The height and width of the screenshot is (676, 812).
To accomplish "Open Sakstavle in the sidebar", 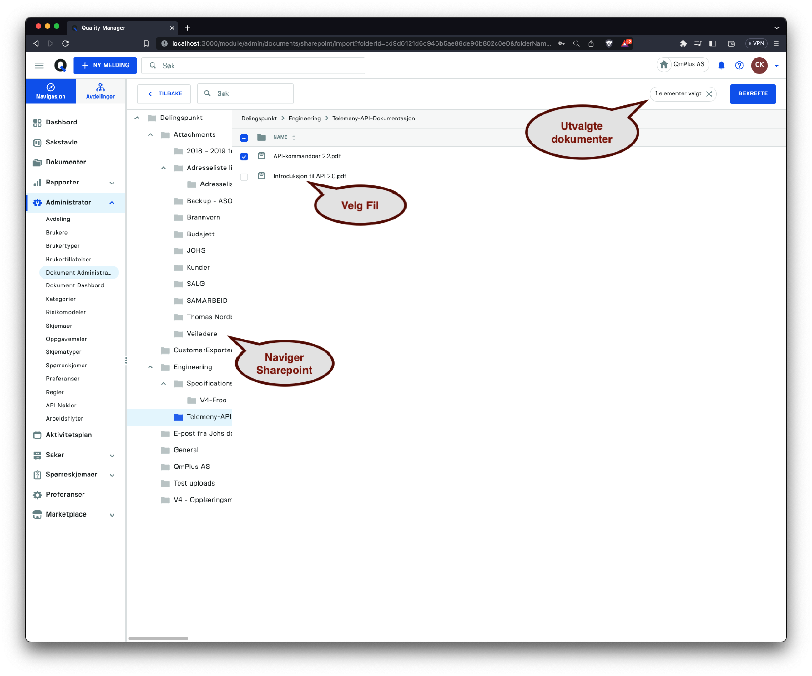I will click(x=61, y=142).
